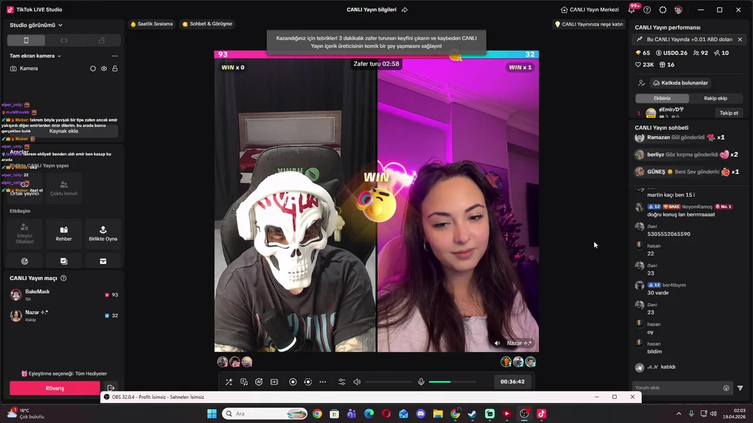Click the Rövanş rematch button

click(55, 388)
